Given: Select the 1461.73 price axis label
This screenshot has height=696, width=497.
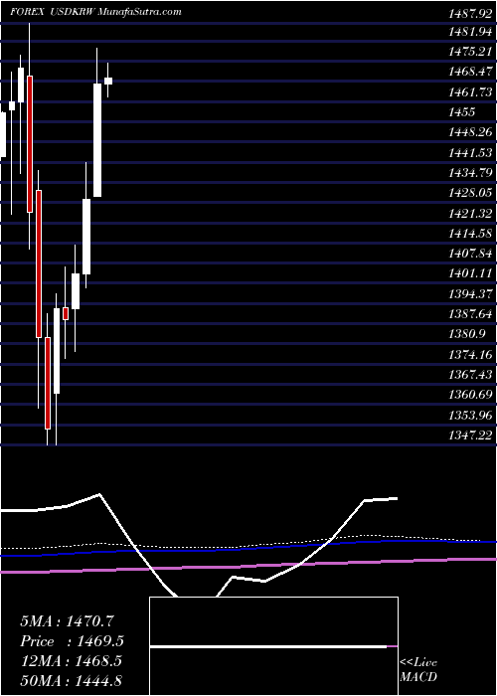Looking at the screenshot, I should 470,91.
